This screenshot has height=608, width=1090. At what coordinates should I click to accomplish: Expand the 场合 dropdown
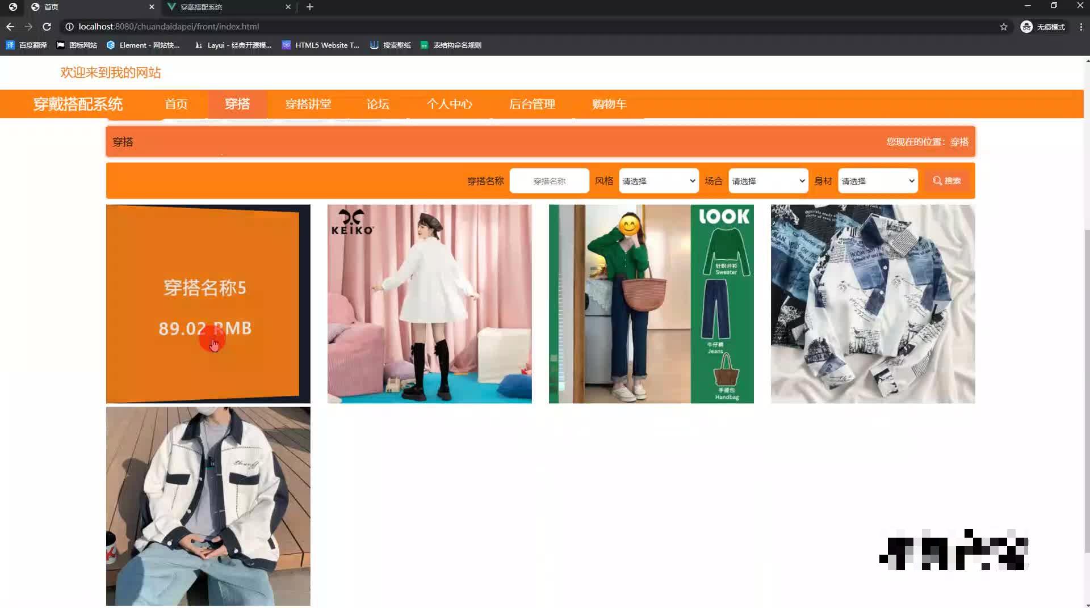(768, 181)
